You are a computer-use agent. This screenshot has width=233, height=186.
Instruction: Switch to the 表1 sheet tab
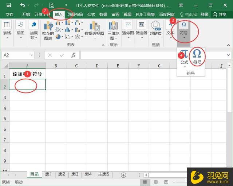[x=48, y=174]
